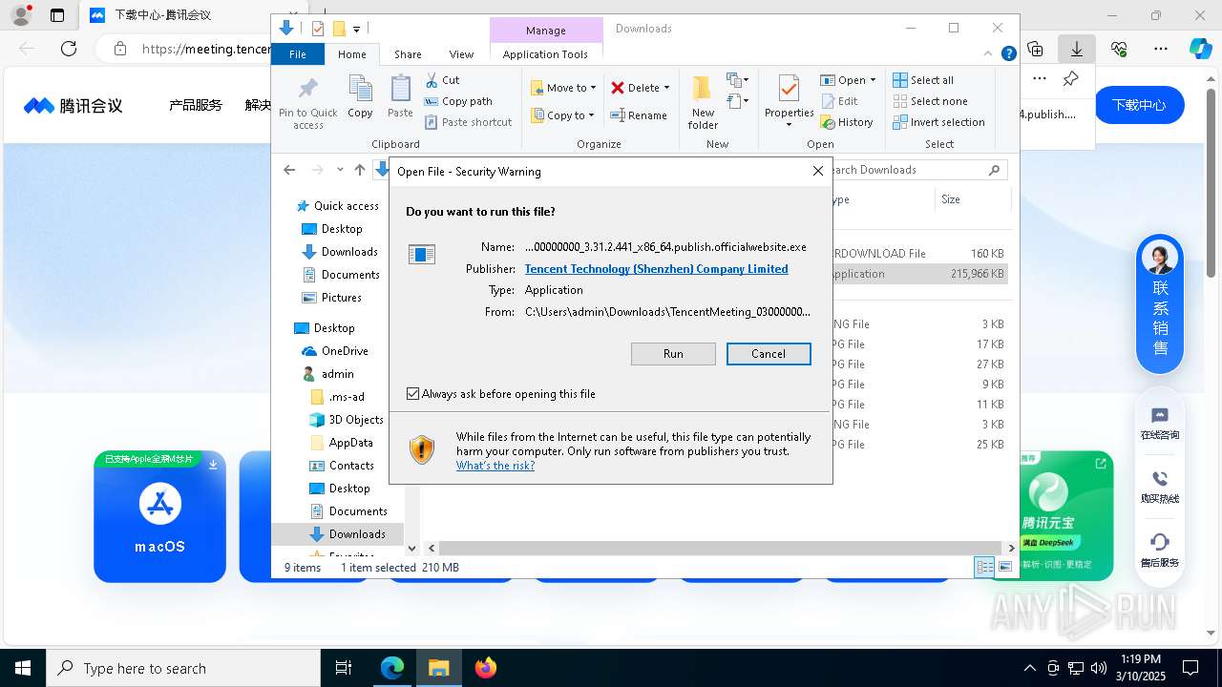Screen dimensions: 1222x687
Task: Open the New item dropdown
Action: pyautogui.click(x=737, y=80)
